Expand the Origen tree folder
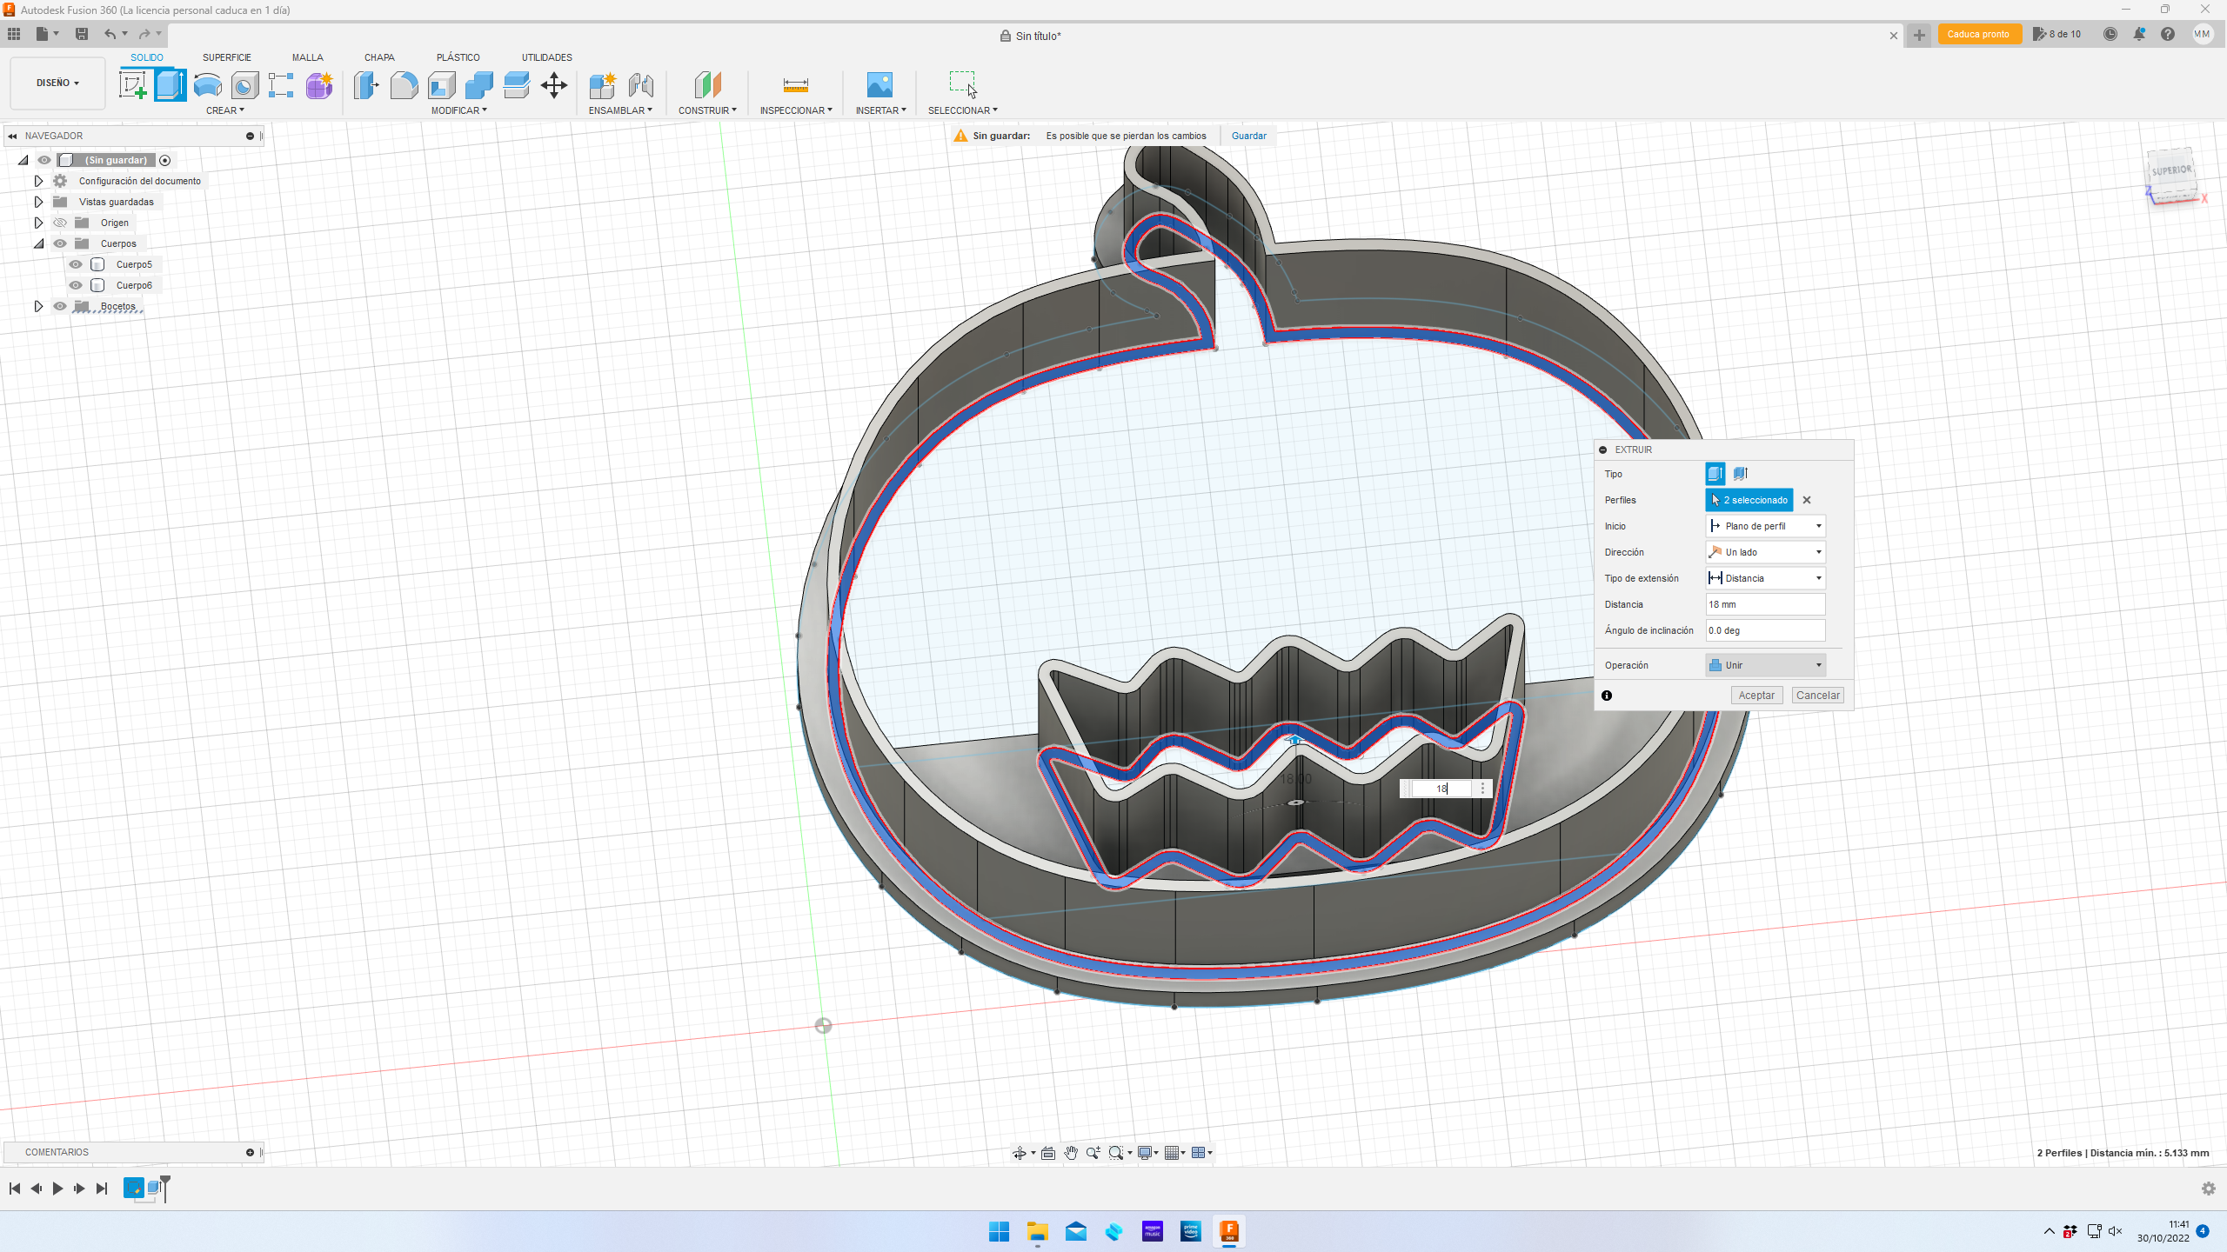The width and height of the screenshot is (2227, 1252). click(38, 223)
